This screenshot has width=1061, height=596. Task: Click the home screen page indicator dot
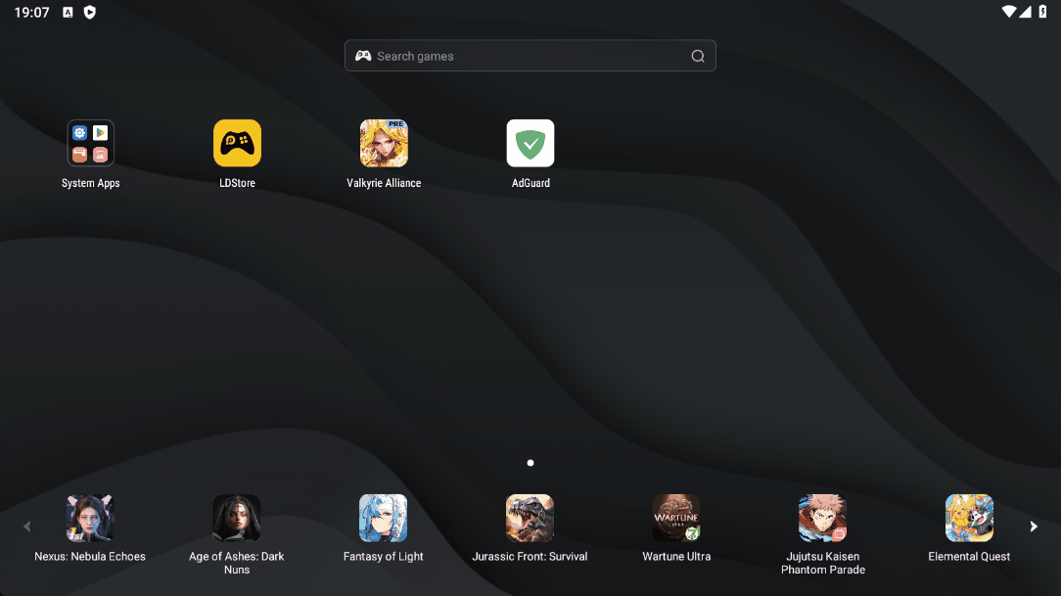(x=530, y=463)
